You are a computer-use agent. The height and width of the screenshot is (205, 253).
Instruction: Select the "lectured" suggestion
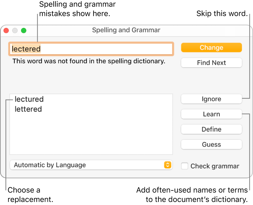coord(29,99)
